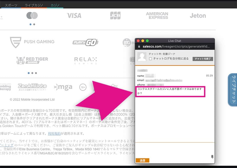Select second payment carousel dot
This screenshot has height=168, width=237.
tap(34, 24)
